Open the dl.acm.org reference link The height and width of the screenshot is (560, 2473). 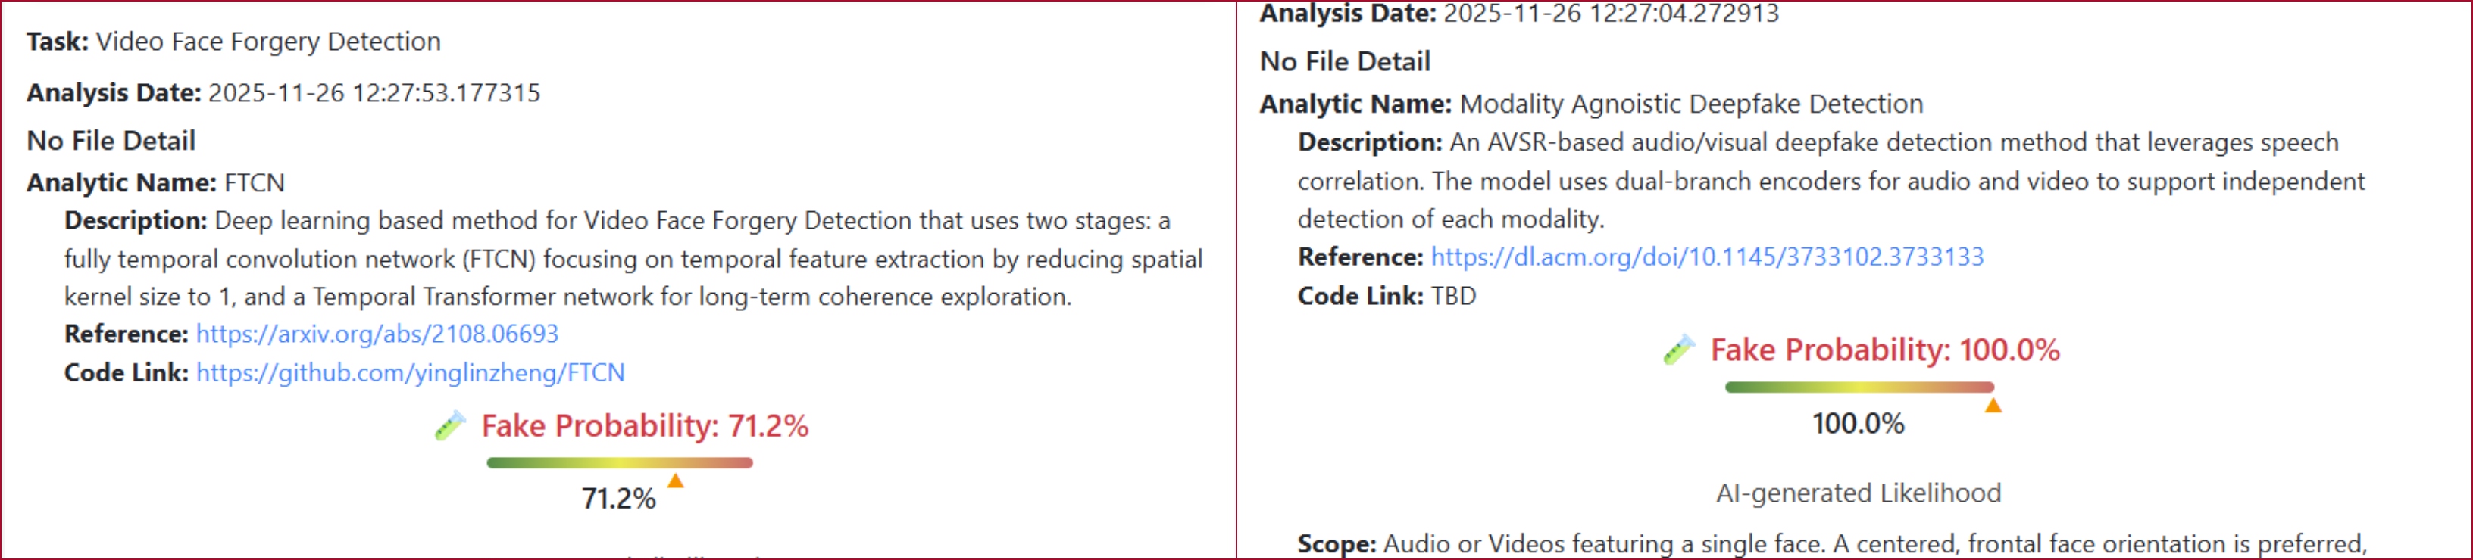click(1706, 257)
